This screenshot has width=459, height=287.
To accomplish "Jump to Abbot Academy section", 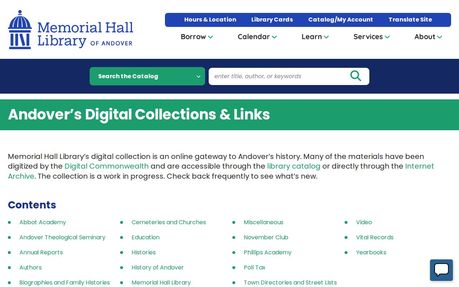I will (x=43, y=222).
